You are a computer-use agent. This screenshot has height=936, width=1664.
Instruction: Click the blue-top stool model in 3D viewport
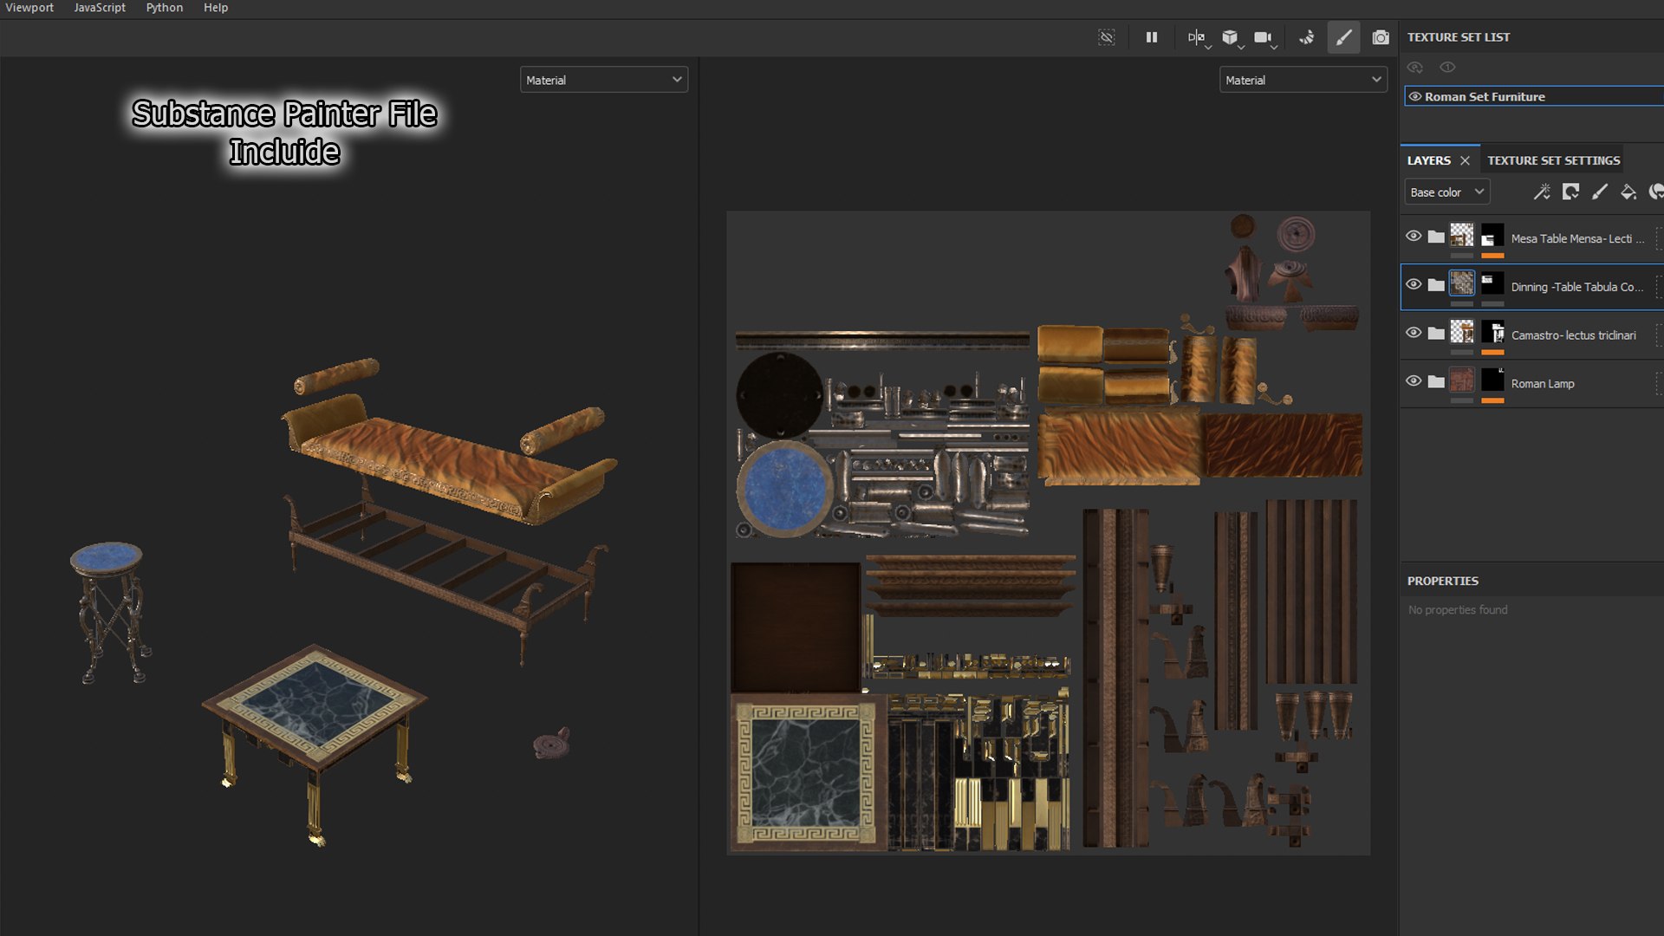coord(108,611)
